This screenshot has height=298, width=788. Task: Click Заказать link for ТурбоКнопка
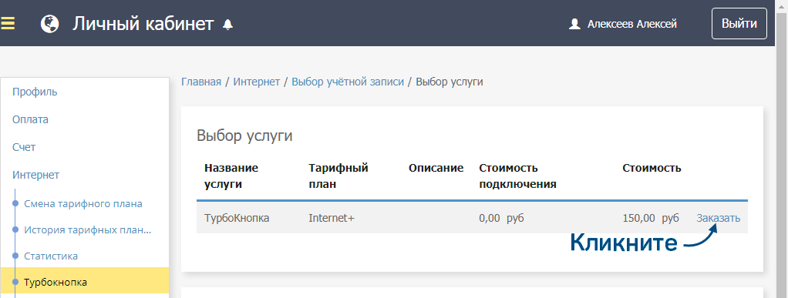(718, 218)
